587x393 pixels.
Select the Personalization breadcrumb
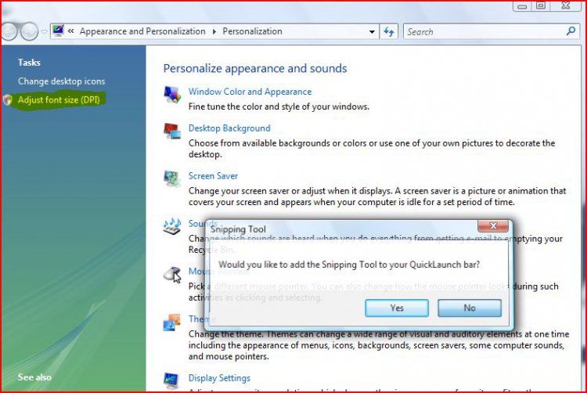(x=252, y=31)
